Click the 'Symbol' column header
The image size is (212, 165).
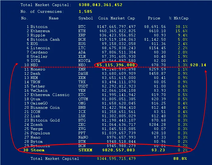tap(85, 18)
